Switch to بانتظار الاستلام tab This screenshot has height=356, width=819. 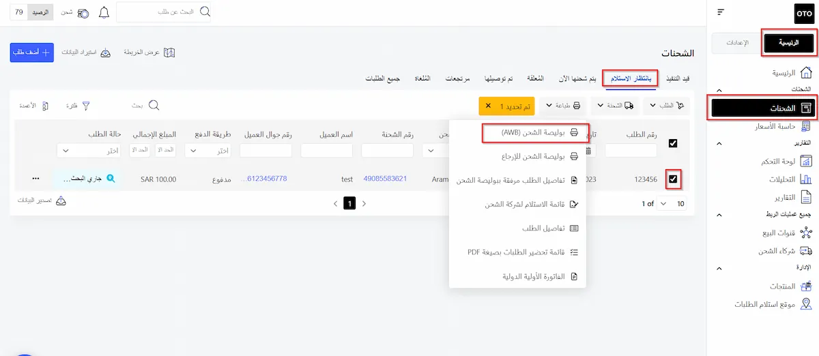click(631, 79)
